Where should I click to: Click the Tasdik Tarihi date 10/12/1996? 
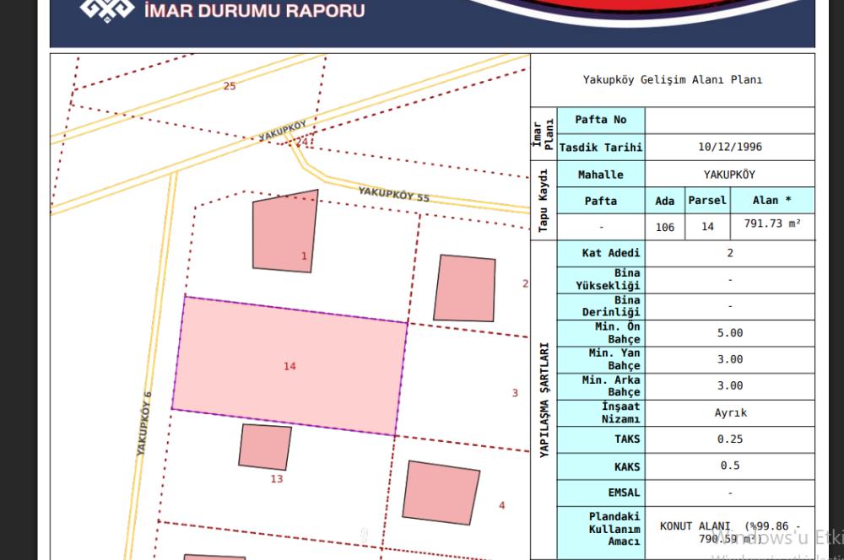tap(730, 147)
